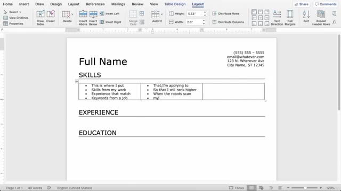Click the zoom slider handle
This screenshot has width=341, height=191.
305,188
